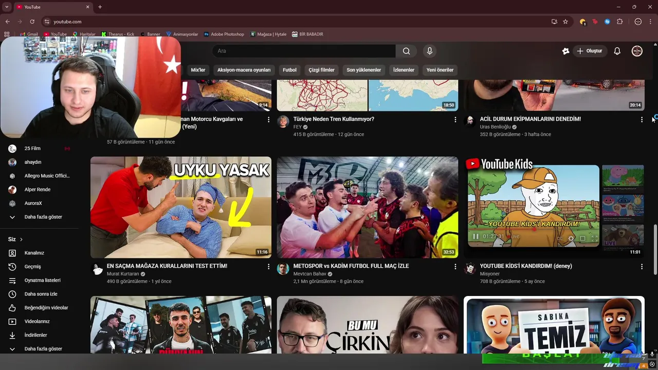Select the İzlenenler chip

(x=404, y=70)
